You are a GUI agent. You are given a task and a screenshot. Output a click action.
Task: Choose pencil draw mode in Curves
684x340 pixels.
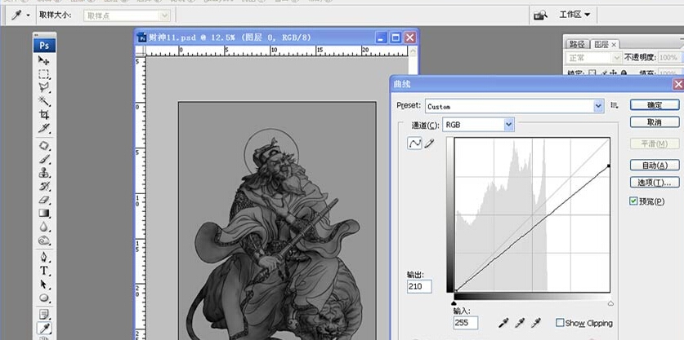(429, 144)
